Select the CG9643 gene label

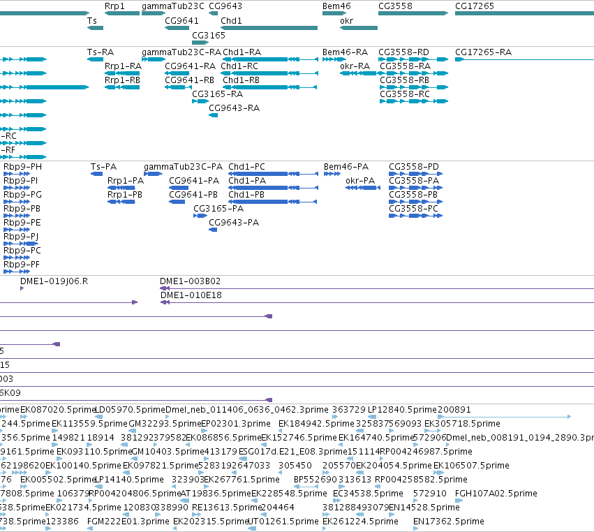pos(225,6)
